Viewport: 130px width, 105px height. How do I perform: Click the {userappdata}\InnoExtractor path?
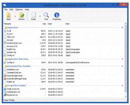[78, 62]
